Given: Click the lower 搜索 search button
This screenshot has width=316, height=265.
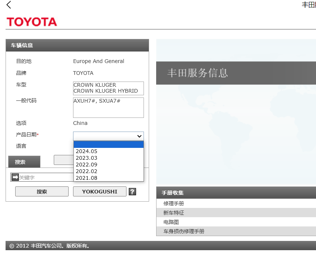Looking at the screenshot, I should click(x=42, y=192).
